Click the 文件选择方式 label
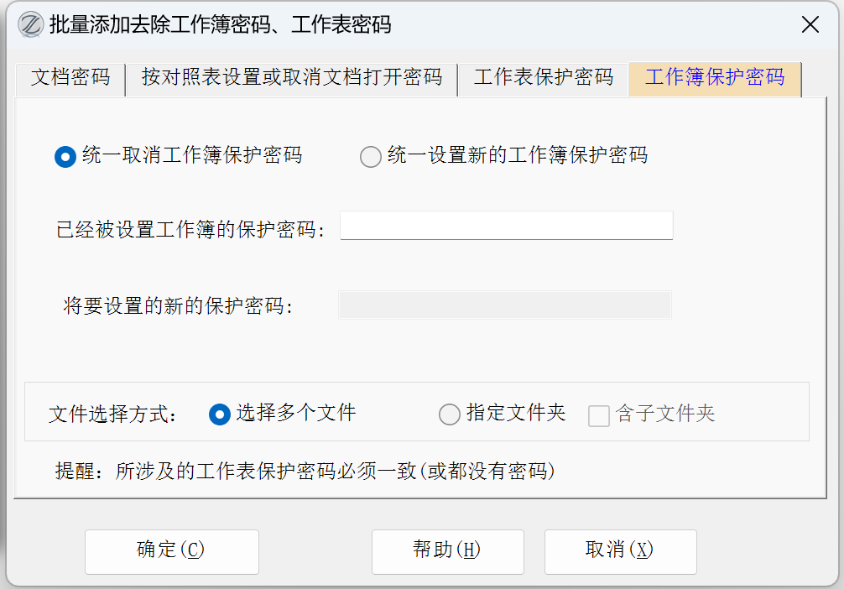Image resolution: width=844 pixels, height=589 pixels. [113, 414]
